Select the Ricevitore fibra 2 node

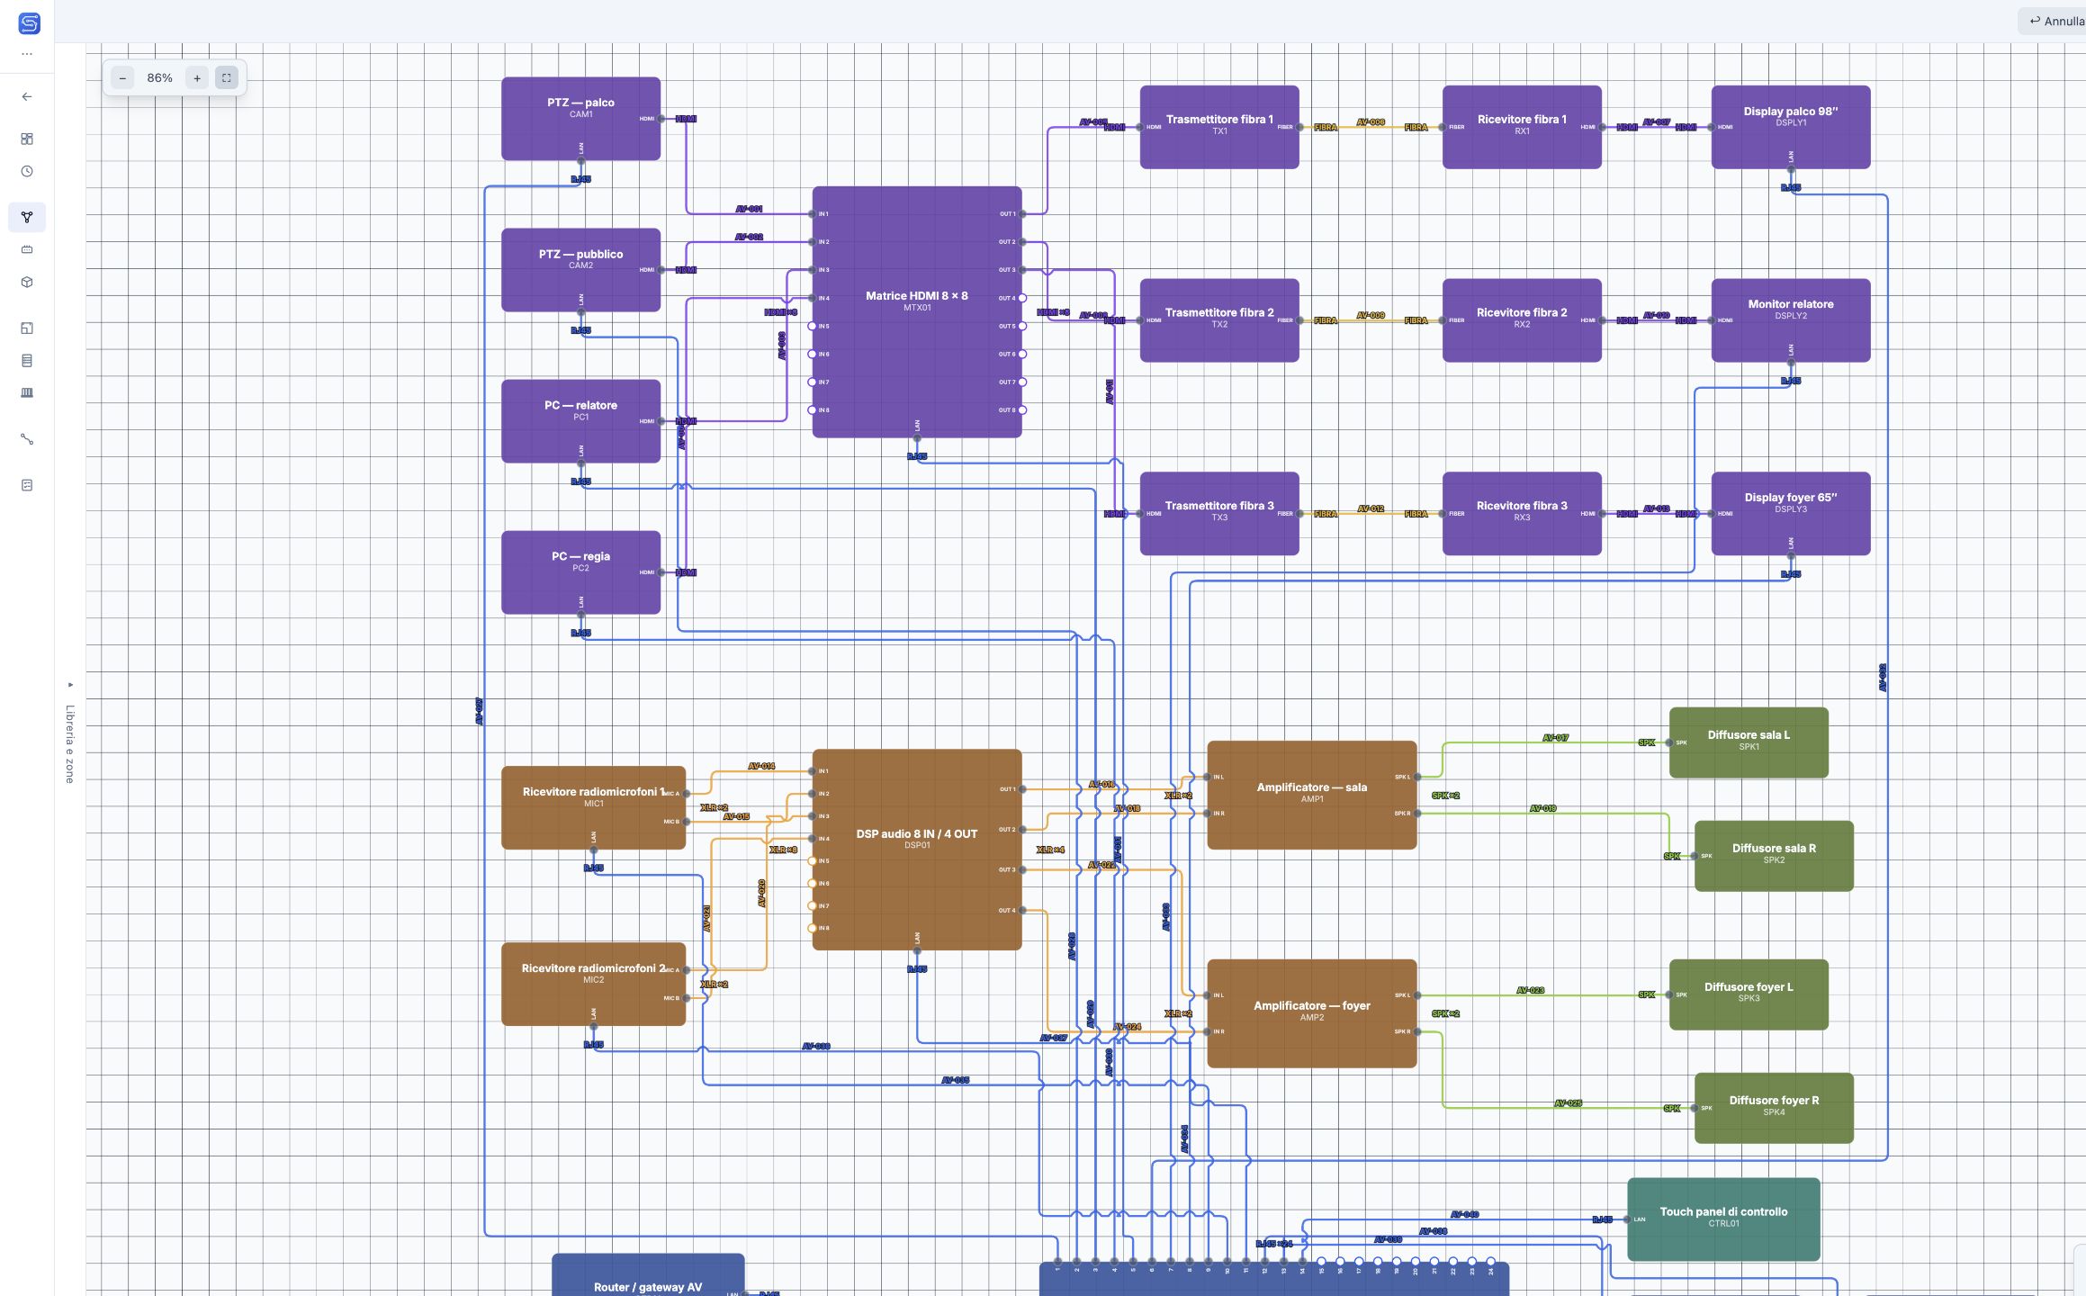(x=1522, y=320)
